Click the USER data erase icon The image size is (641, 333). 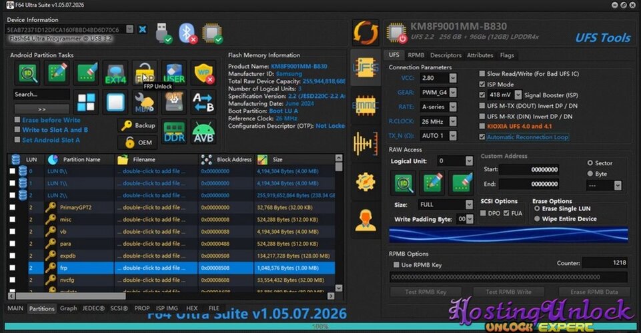(174, 73)
